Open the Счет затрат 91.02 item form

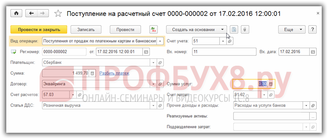point(271,95)
